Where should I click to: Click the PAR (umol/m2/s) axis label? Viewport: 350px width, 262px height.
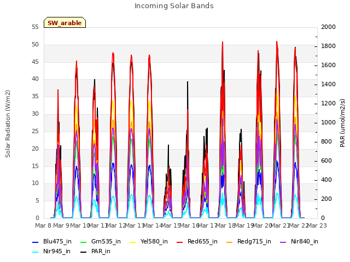click(342, 123)
